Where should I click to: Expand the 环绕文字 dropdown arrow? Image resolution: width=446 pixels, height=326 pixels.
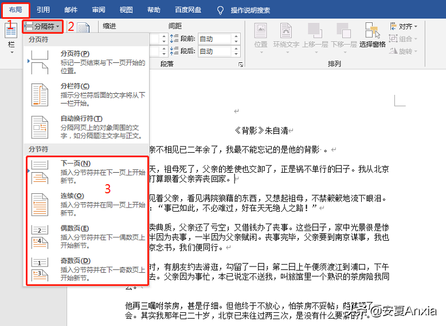pos(287,52)
